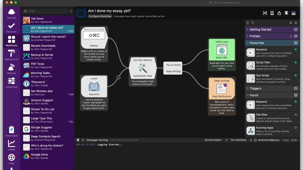Open the Remote section
This screenshot has width=303, height=170.
(x=11, y=69)
